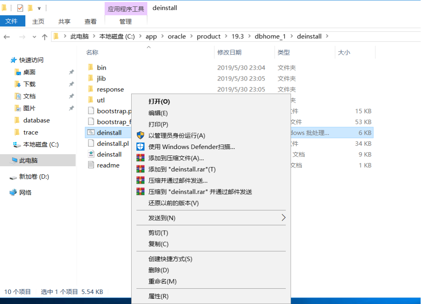Choose 添加到压缩文件(A)...

click(x=211, y=158)
